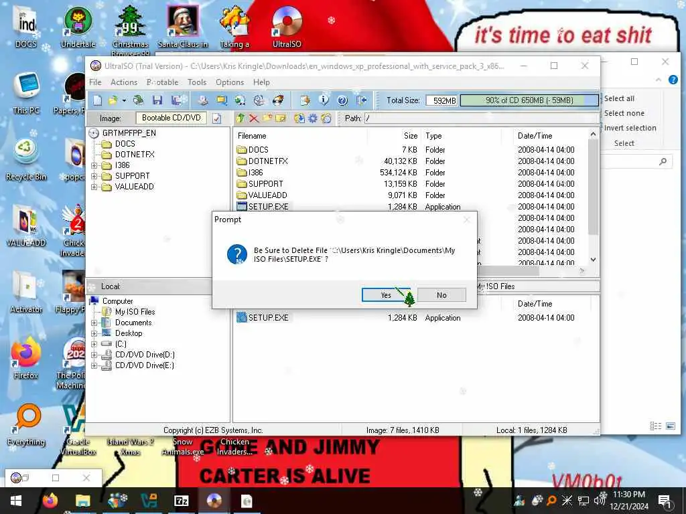Expand the CD/DVD Drive(E:) node

coord(94,366)
